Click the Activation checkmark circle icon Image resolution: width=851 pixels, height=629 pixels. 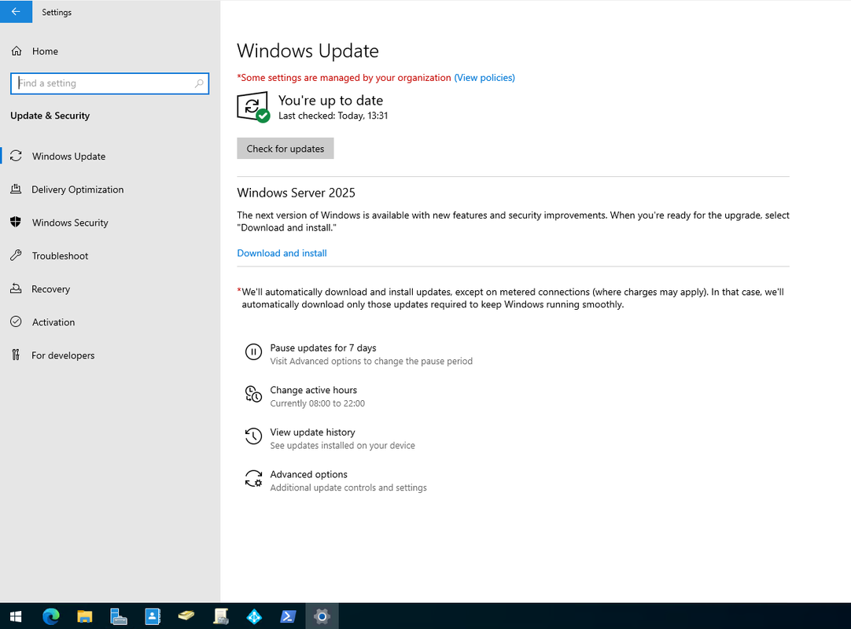point(17,322)
